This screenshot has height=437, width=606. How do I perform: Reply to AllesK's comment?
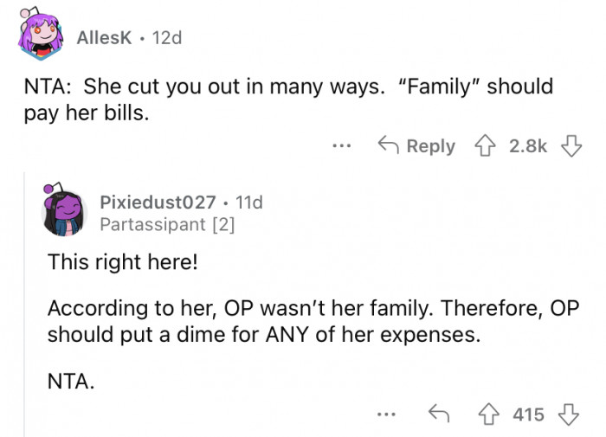point(418,146)
